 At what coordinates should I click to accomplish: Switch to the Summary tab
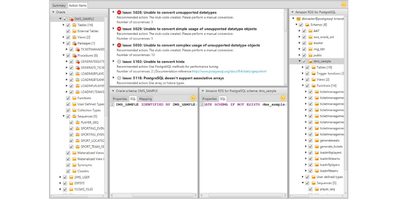coord(59,5)
